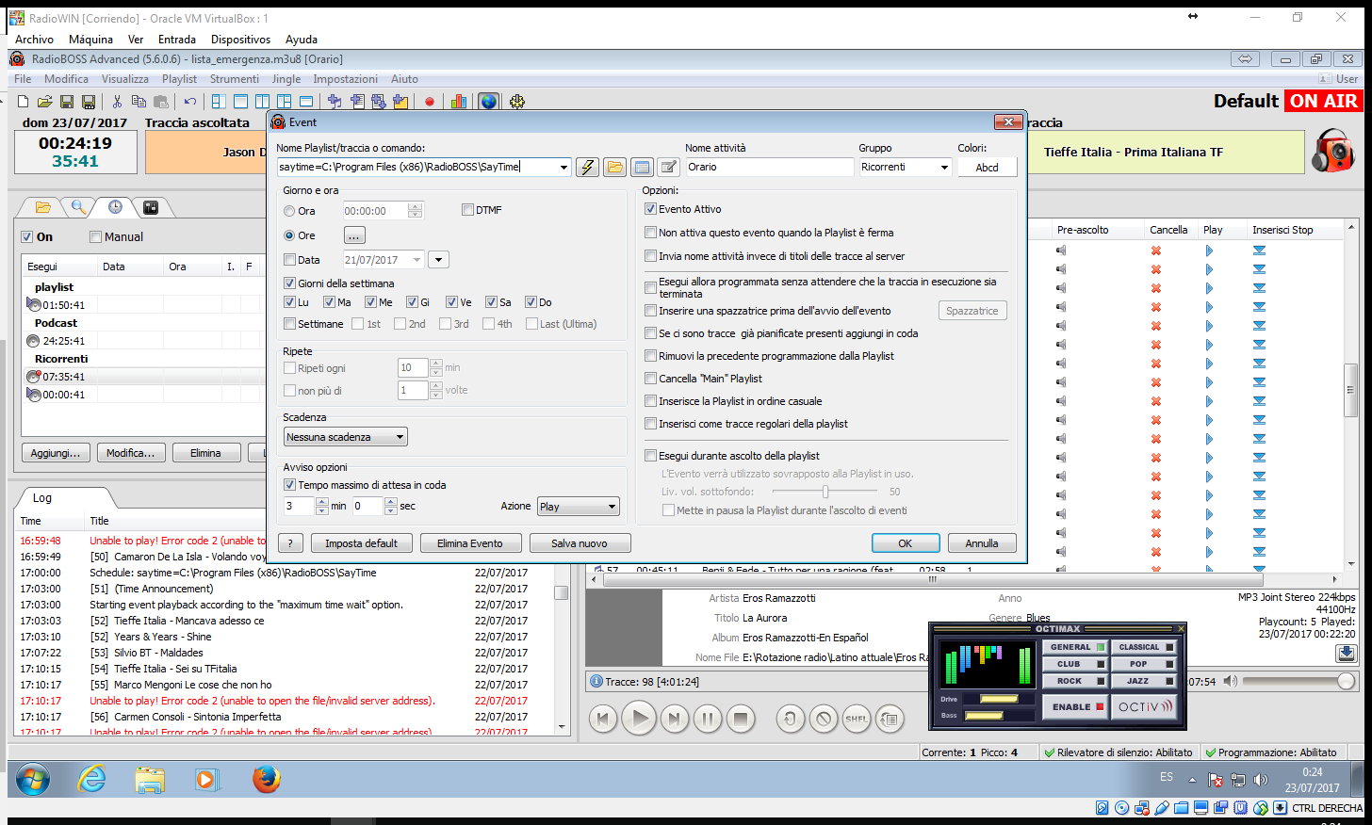This screenshot has height=825, width=1372.
Task: Open settings gear toolbar icon
Action: pos(517,102)
